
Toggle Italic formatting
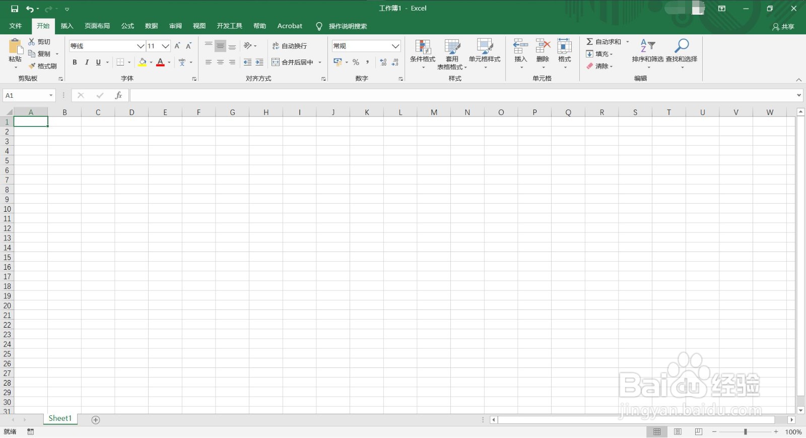[87, 62]
